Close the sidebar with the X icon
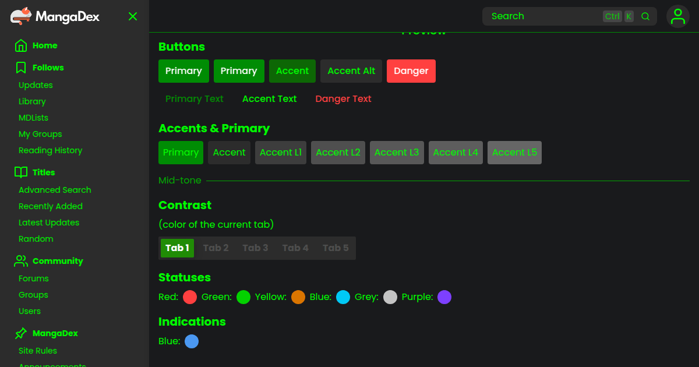 tap(133, 16)
